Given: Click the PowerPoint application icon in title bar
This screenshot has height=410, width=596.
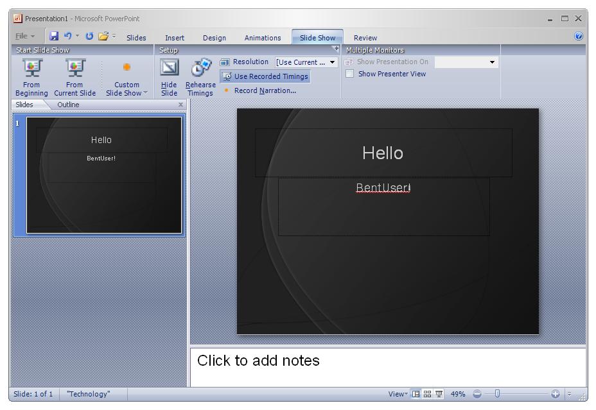Looking at the screenshot, I should click(18, 18).
